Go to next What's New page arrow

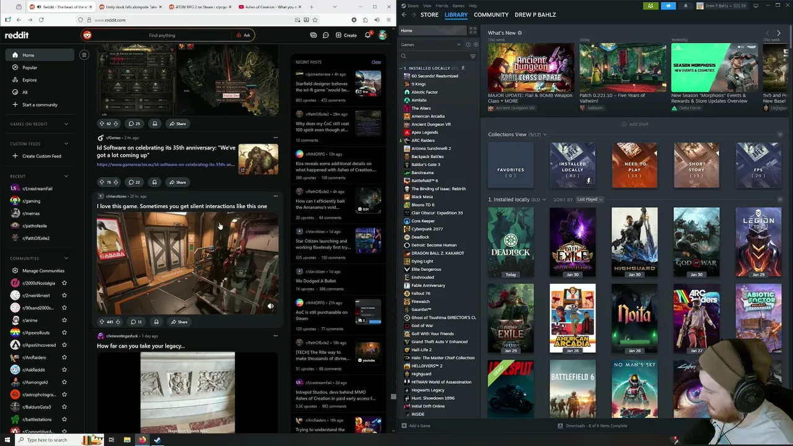point(779,33)
